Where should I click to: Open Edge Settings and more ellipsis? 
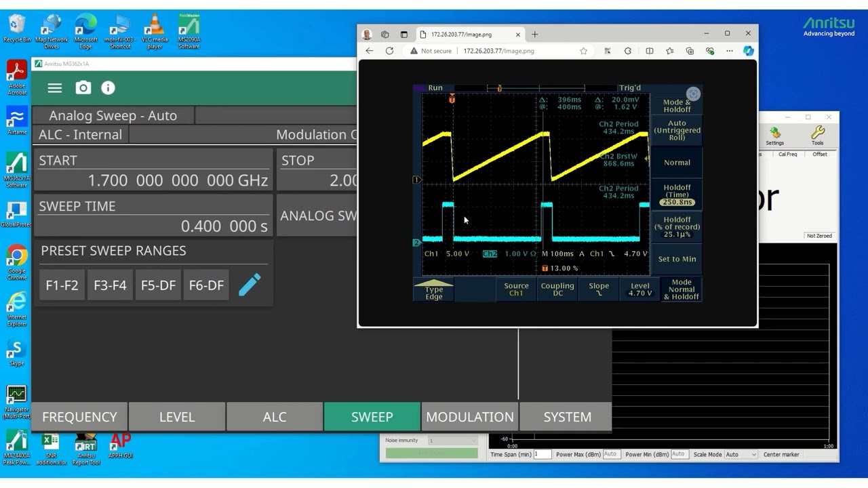tap(730, 51)
